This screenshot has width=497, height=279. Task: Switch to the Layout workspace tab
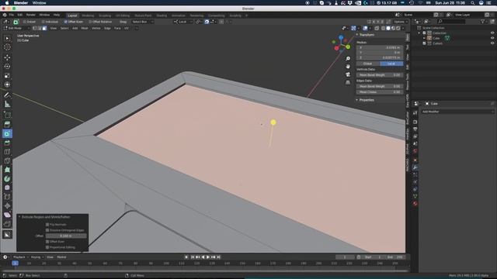[72, 15]
